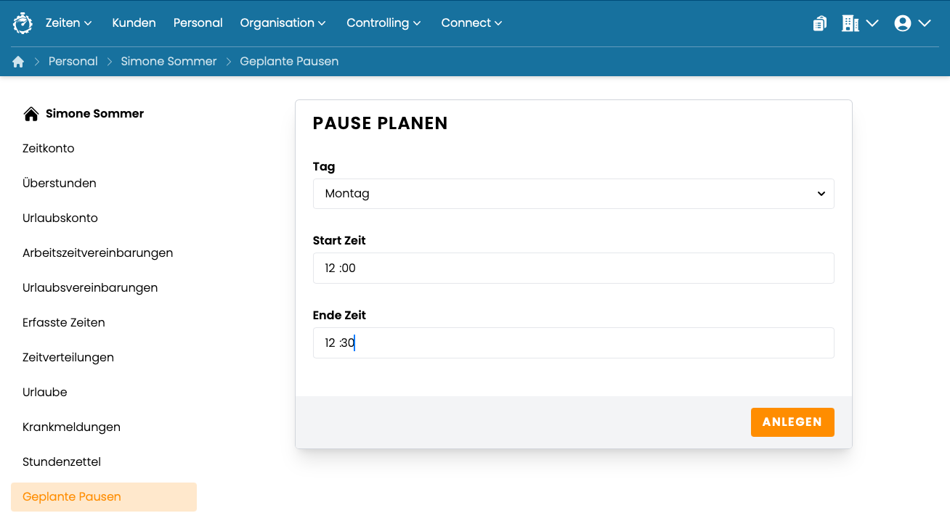This screenshot has width=950, height=521.
Task: Open Kunden in the top navigation
Action: pos(134,23)
